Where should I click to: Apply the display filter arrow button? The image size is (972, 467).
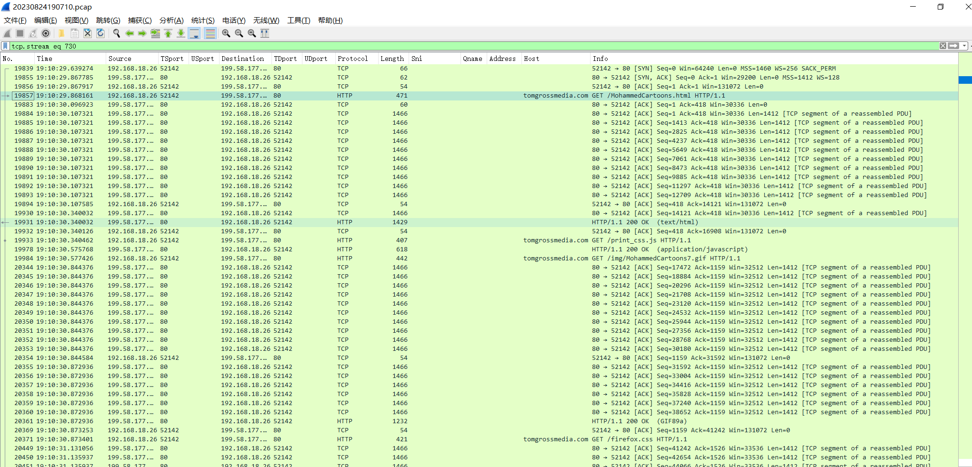click(x=953, y=46)
